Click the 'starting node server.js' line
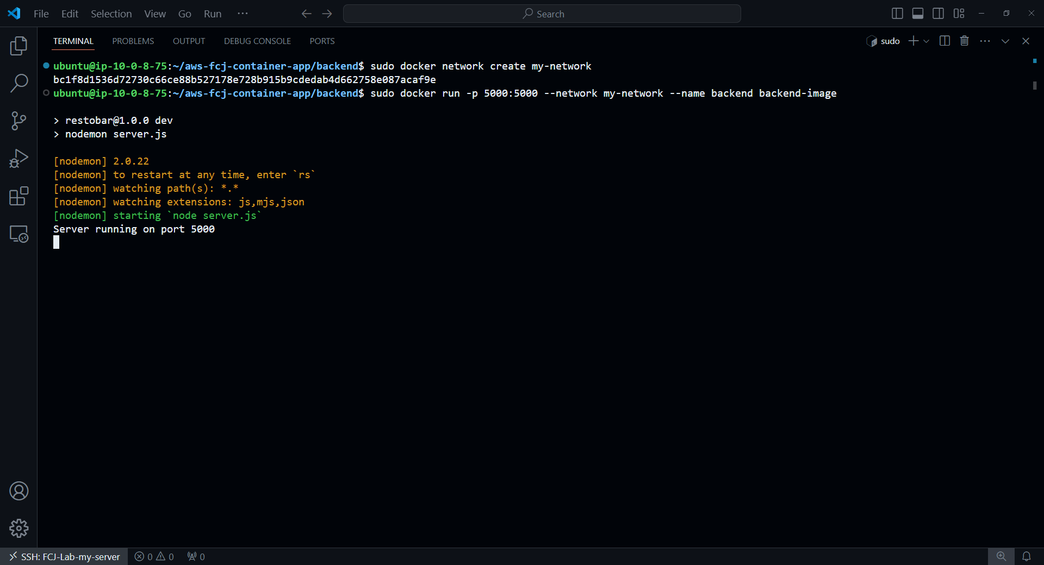Screen dimensions: 1044x565 (x=158, y=215)
